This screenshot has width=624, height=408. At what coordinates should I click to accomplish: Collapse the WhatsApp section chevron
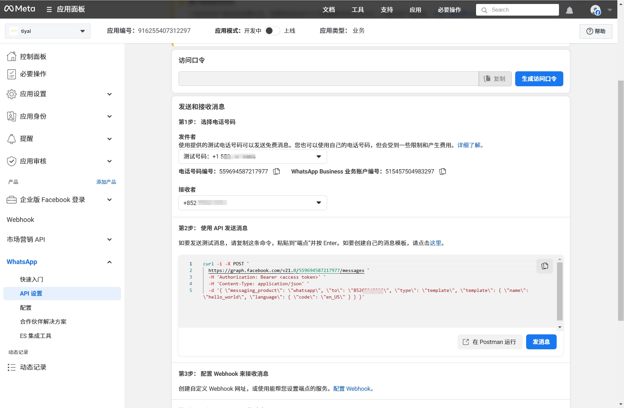[109, 262]
